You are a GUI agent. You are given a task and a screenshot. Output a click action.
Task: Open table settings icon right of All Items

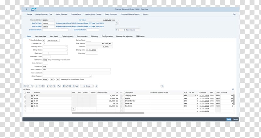tap(233, 90)
